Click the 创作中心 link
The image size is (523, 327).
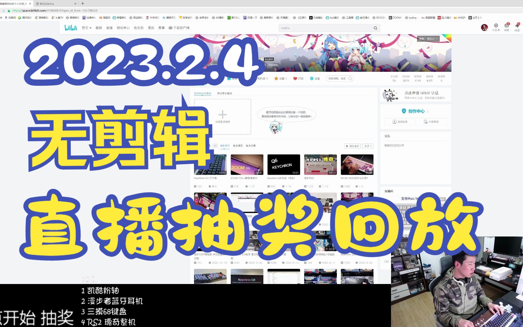[x=416, y=111]
